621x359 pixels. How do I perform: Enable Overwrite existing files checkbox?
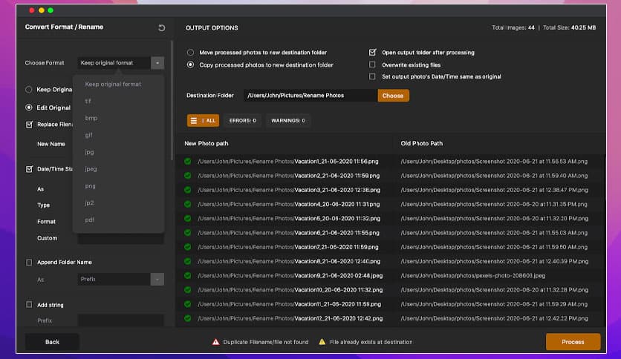(x=372, y=65)
